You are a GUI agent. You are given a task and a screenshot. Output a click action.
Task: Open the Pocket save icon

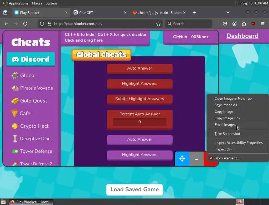point(225,24)
